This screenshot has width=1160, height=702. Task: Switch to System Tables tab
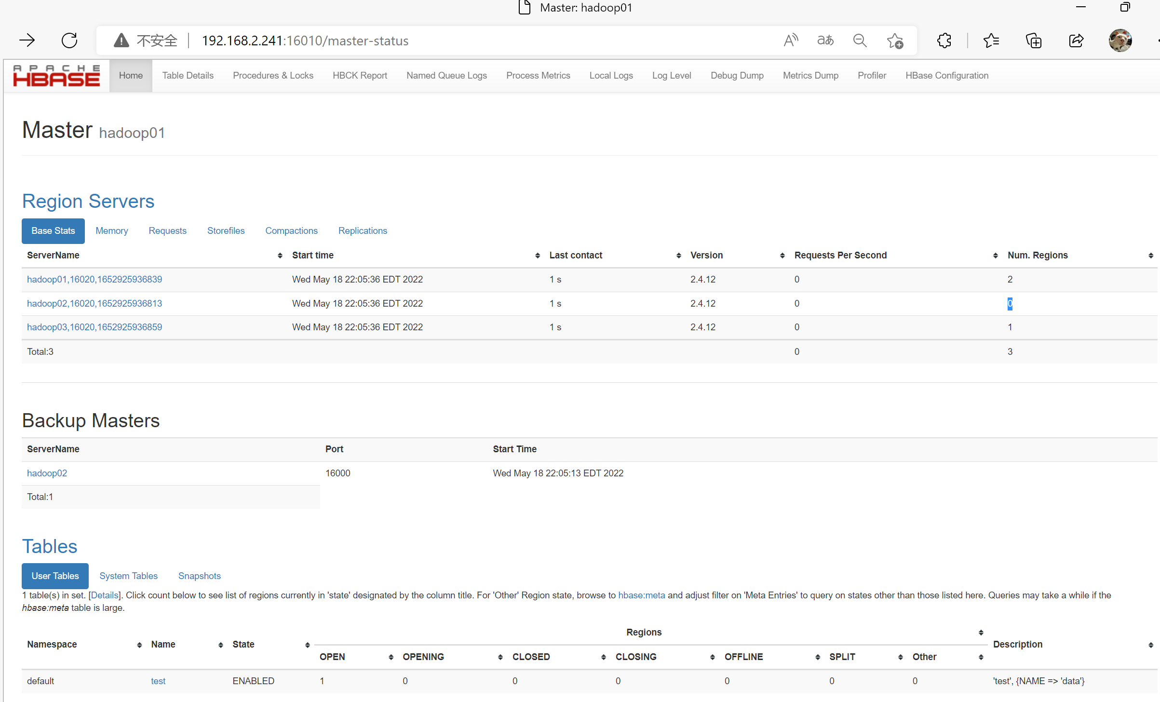[128, 576]
